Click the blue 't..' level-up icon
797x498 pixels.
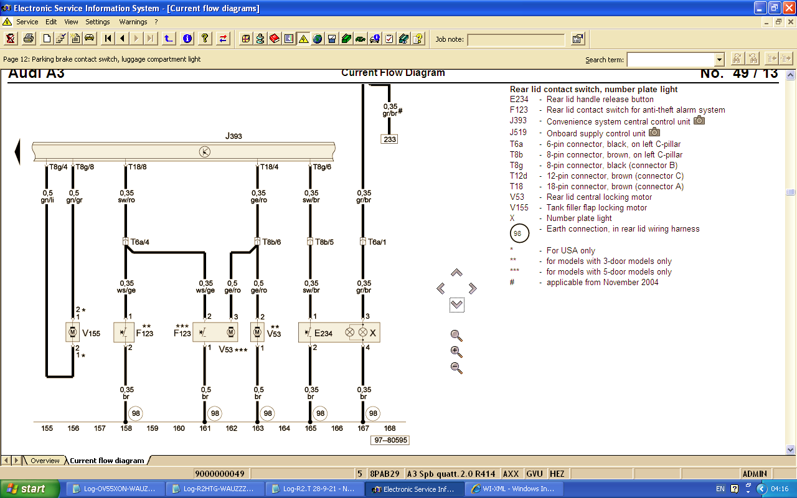[169, 39]
